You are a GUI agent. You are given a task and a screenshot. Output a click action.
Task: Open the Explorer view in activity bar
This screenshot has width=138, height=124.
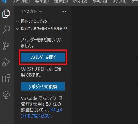[6, 13]
